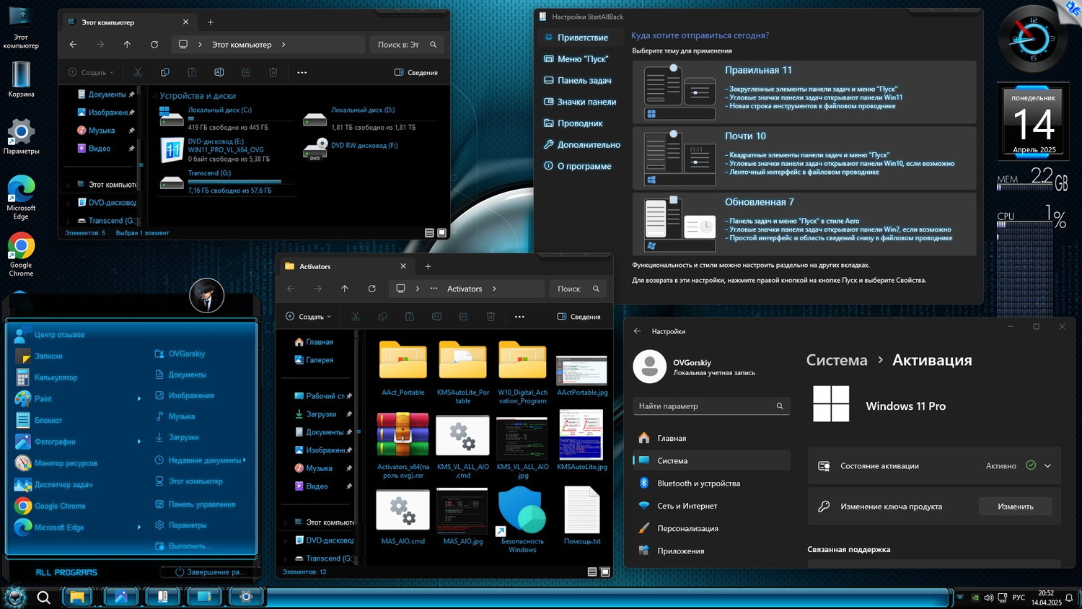
Task: Expand the Paint submenu arrow in Start menu
Action: [x=139, y=399]
